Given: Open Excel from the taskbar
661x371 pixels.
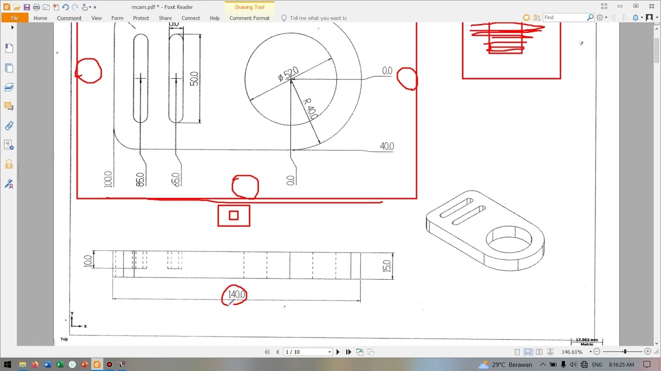Looking at the screenshot, I should point(59,364).
